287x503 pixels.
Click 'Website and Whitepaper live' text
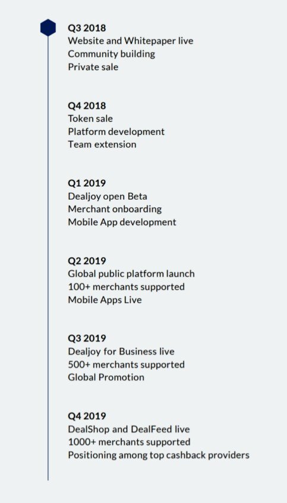tap(131, 41)
